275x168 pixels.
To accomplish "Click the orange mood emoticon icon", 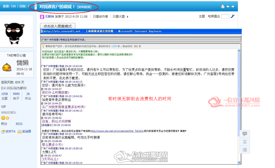I will [7, 67].
